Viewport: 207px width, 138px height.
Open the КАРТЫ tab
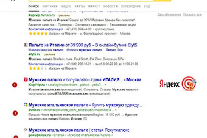(80, 7)
